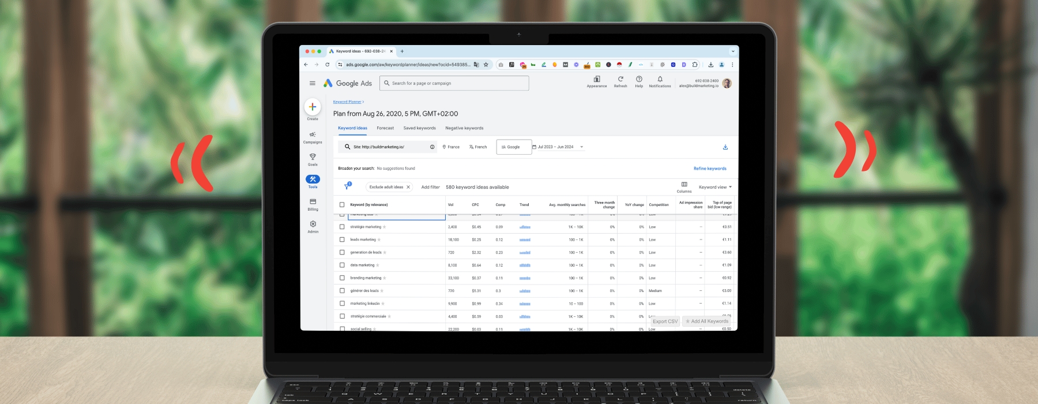Open the Keyword view dropdown
1038x404 pixels.
(715, 187)
